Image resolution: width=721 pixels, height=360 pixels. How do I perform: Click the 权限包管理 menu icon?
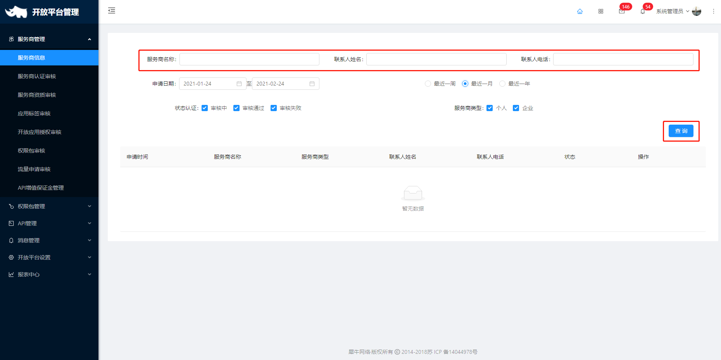tap(11, 206)
